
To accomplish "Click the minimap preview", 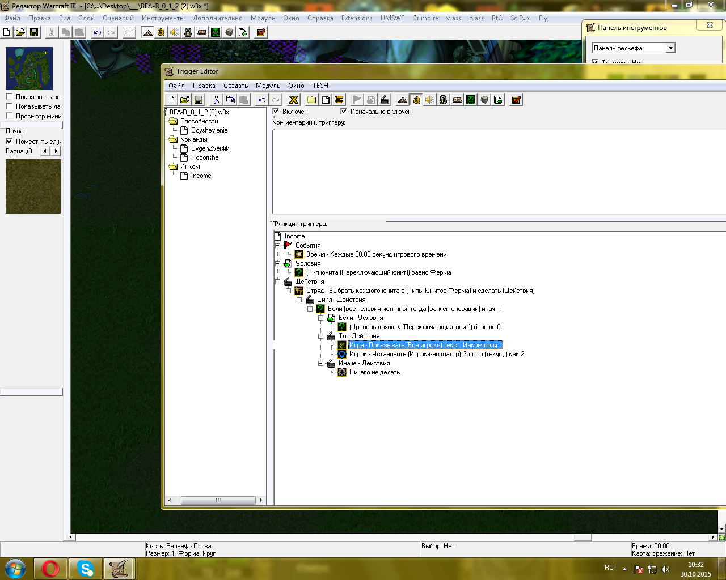I will (x=29, y=69).
